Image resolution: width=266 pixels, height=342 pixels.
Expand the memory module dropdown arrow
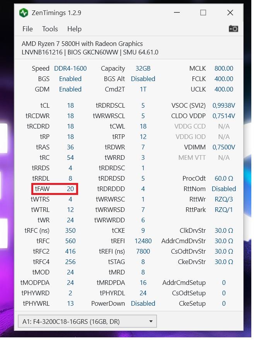point(151,321)
